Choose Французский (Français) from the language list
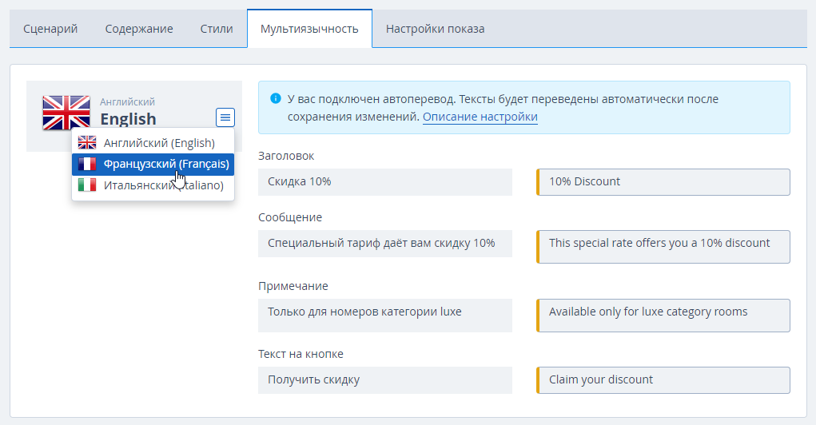 tap(153, 164)
